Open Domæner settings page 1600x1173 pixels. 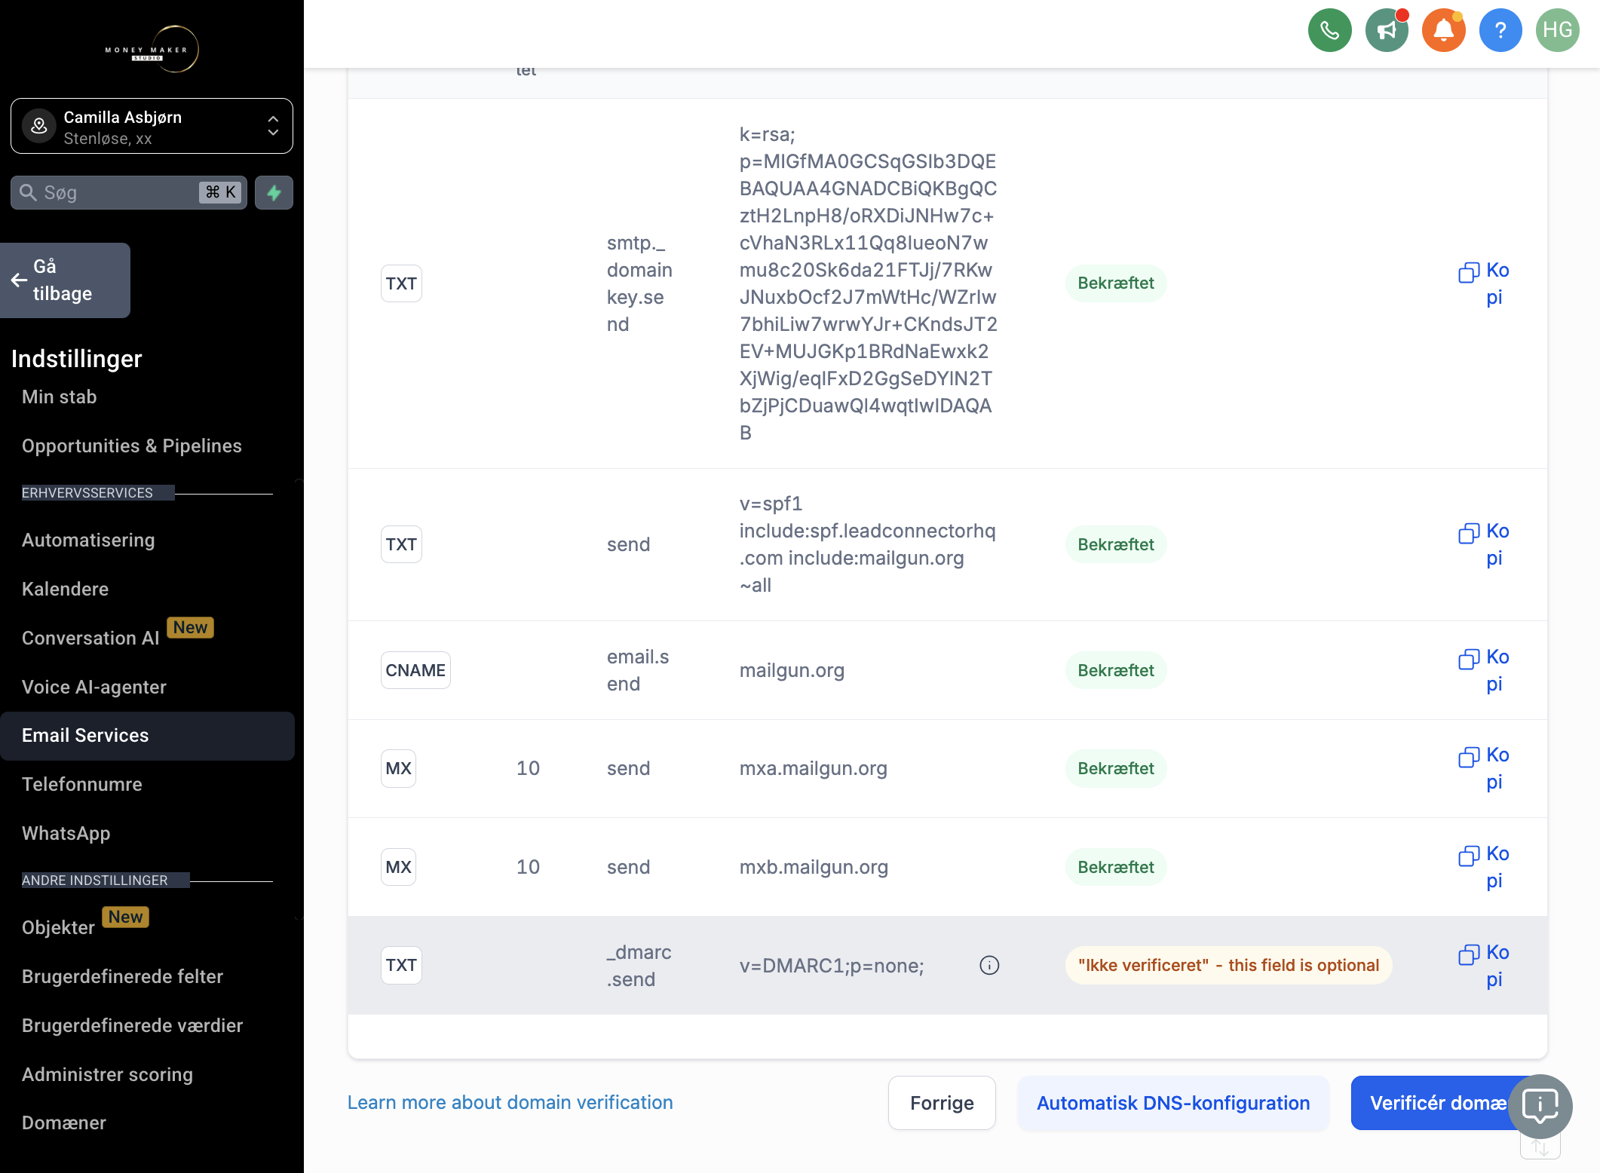click(x=64, y=1122)
